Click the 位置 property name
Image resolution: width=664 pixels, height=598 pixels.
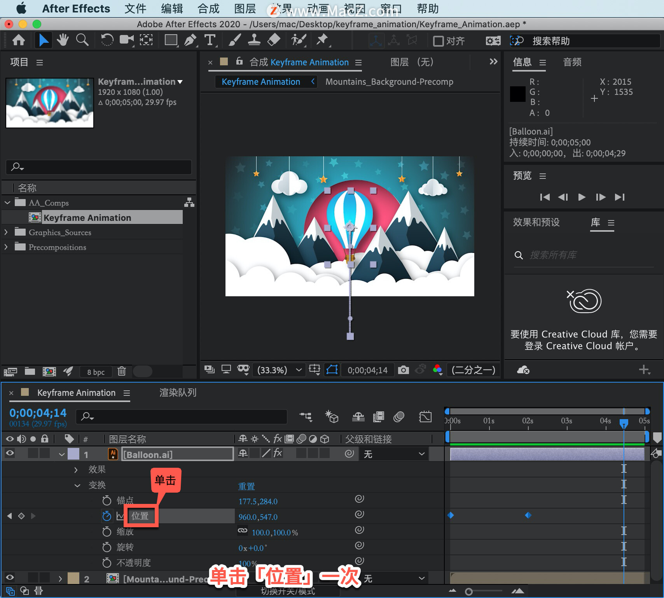click(x=140, y=516)
